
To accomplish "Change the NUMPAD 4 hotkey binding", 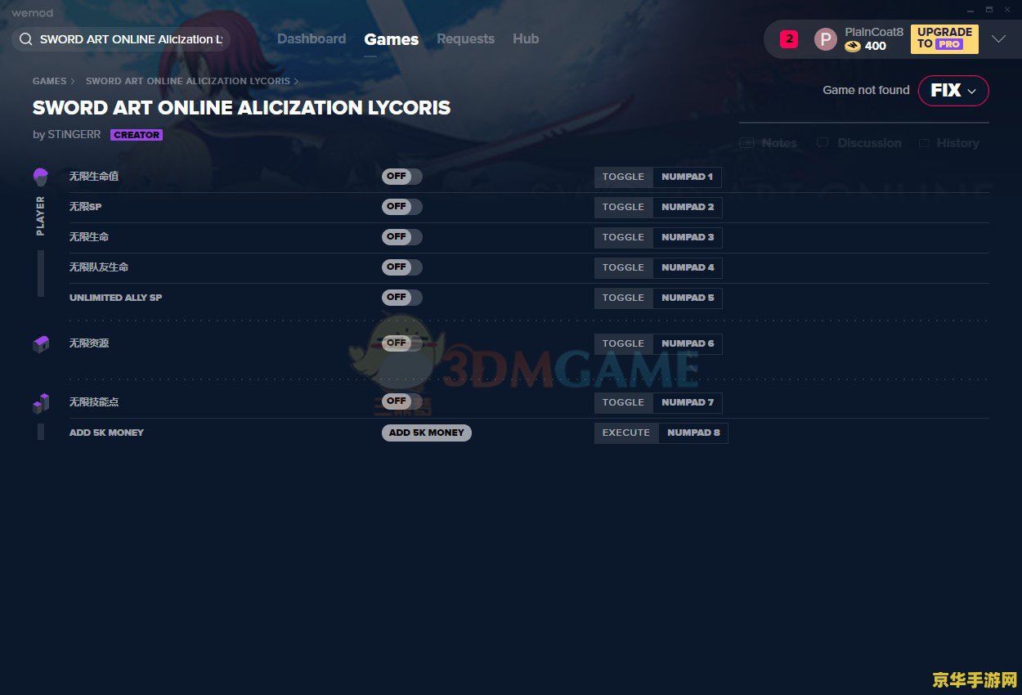I will click(688, 267).
